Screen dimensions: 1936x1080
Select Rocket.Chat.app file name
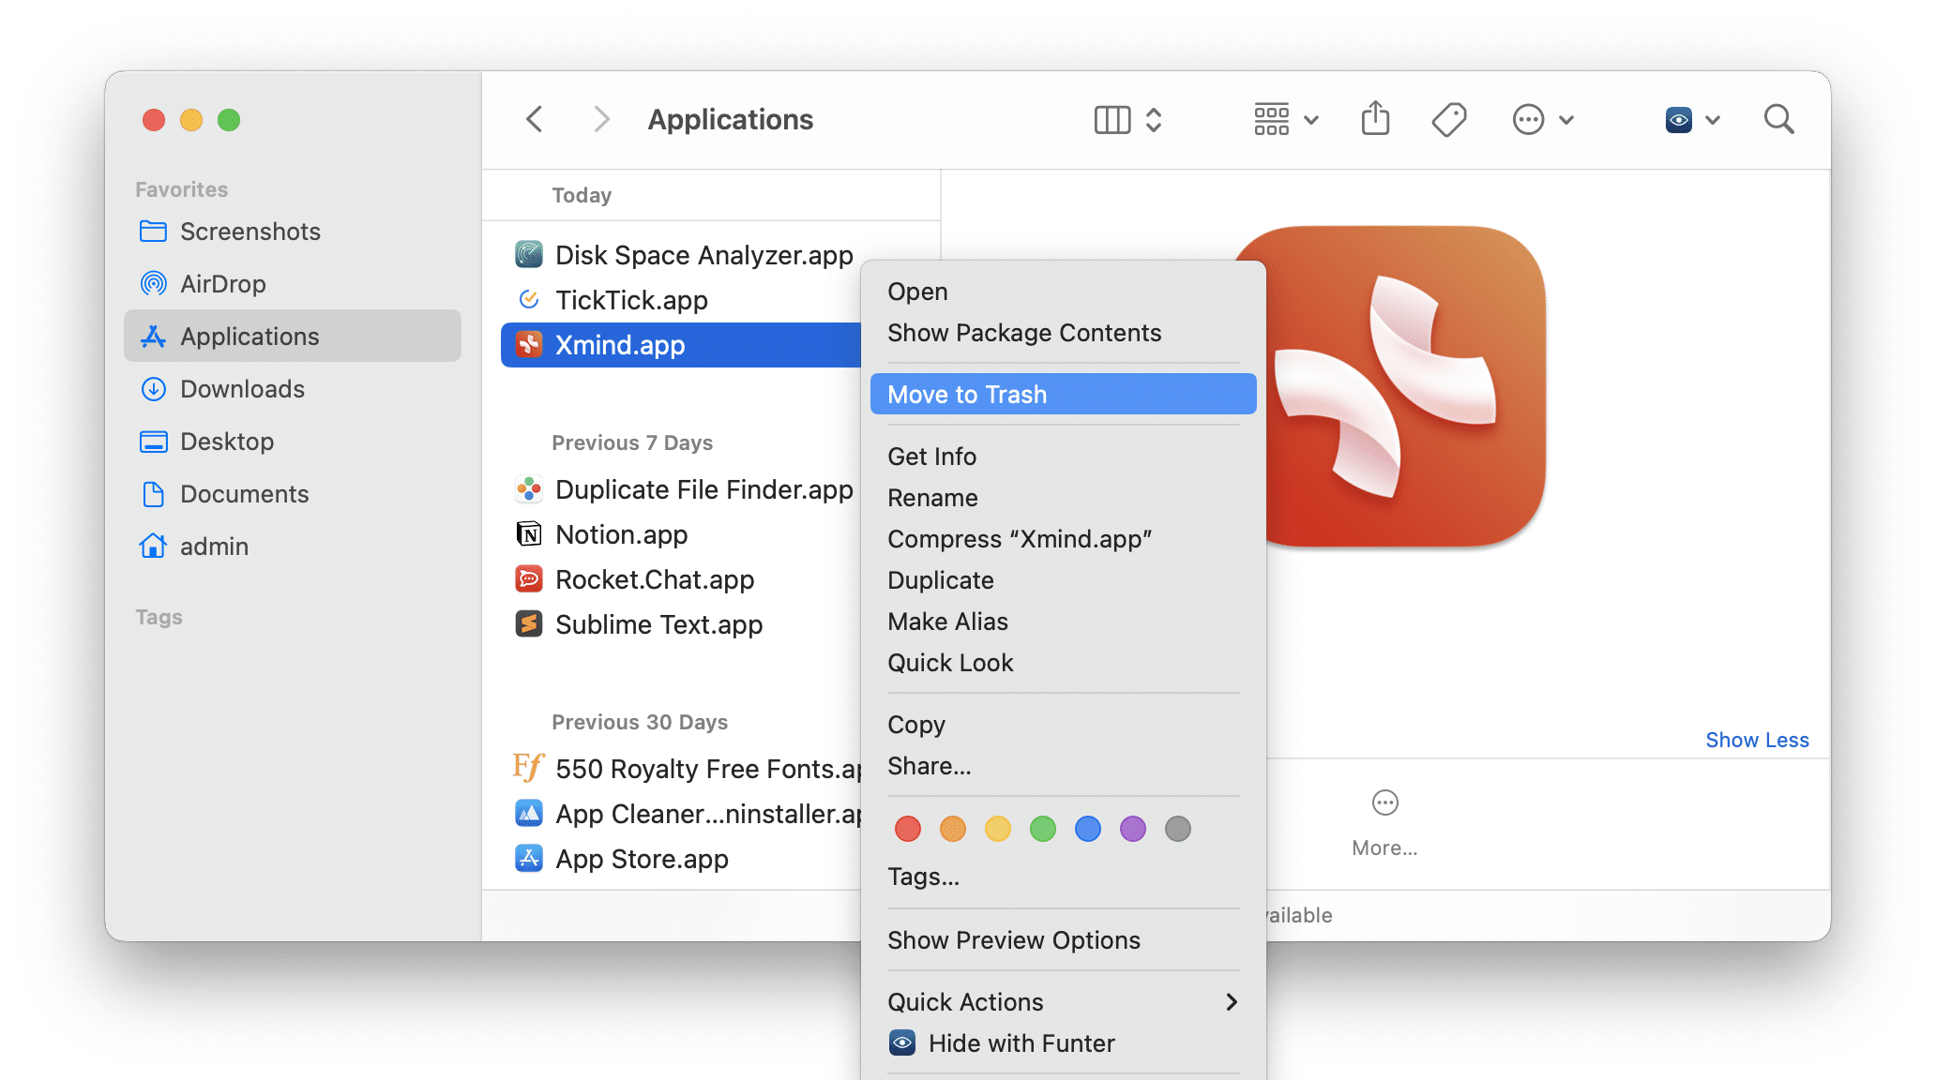[655, 579]
